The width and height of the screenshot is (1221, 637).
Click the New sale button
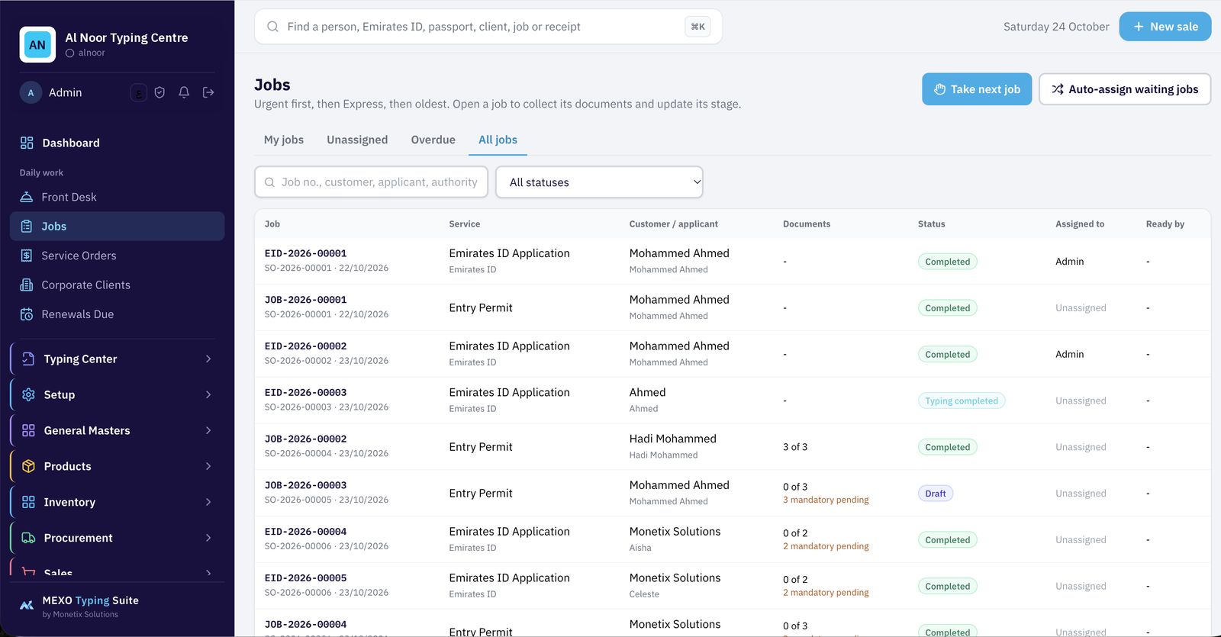click(1165, 27)
